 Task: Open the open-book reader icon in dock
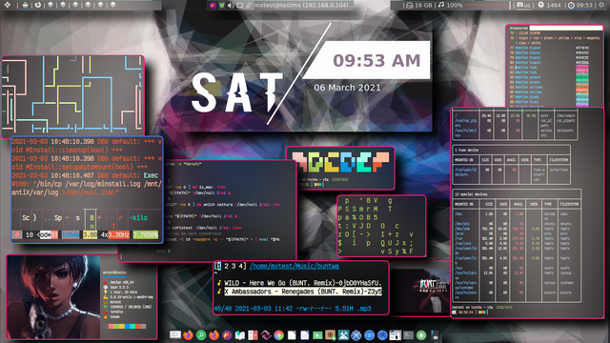(x=240, y=335)
